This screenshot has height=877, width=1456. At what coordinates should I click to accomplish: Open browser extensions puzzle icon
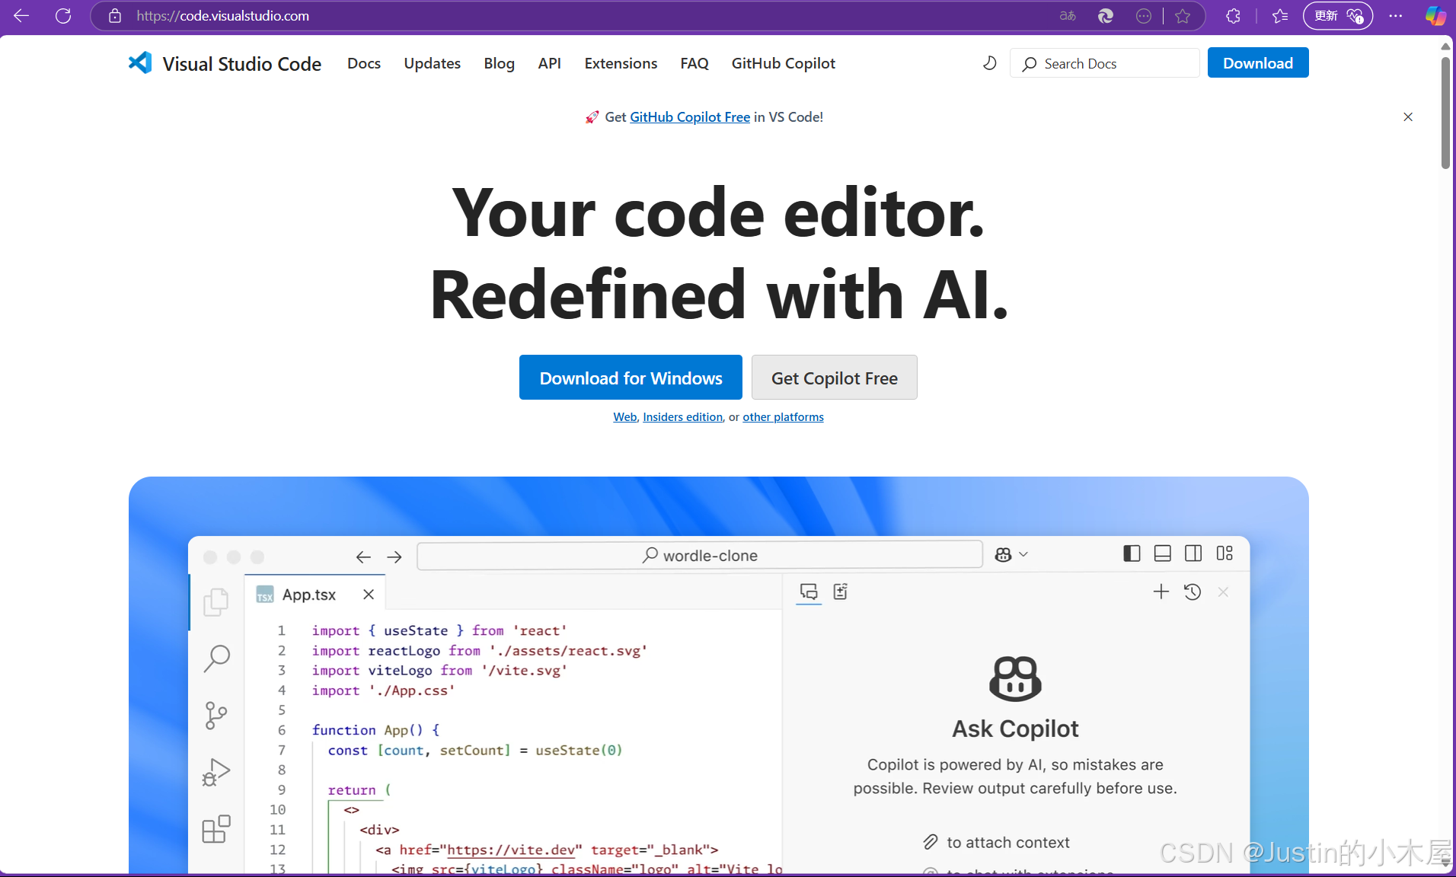tap(1234, 15)
